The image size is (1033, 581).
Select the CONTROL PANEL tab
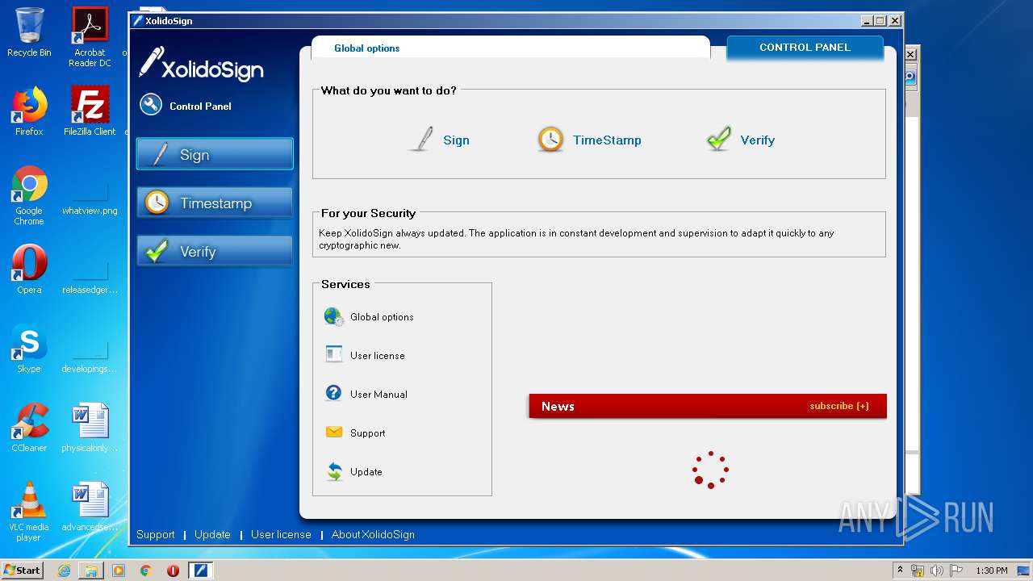[x=805, y=48]
